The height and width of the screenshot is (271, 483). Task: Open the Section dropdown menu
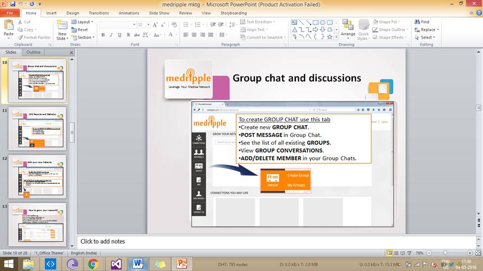coord(84,37)
